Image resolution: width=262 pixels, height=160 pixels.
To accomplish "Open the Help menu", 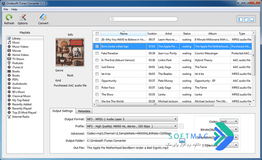I will (14, 9).
